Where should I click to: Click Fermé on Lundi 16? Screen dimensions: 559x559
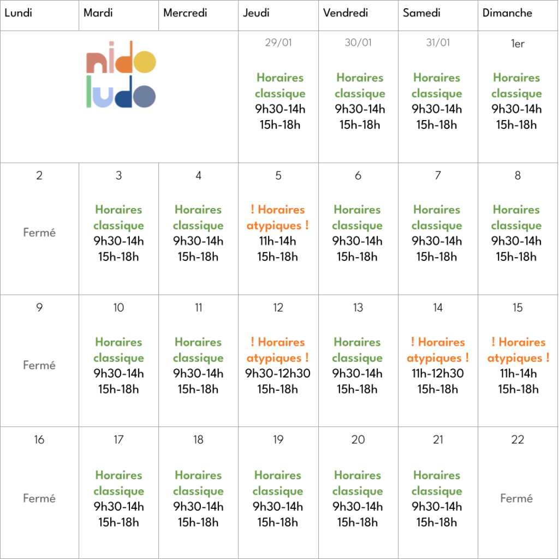pos(39,498)
